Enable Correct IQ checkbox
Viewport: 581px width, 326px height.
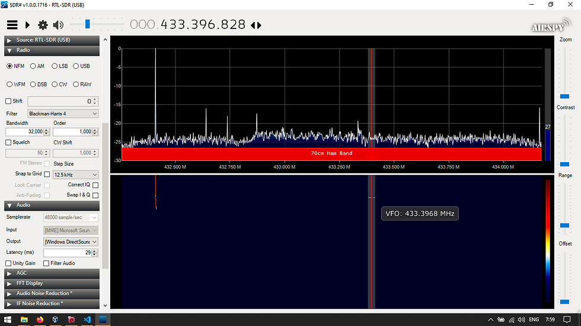(95, 185)
